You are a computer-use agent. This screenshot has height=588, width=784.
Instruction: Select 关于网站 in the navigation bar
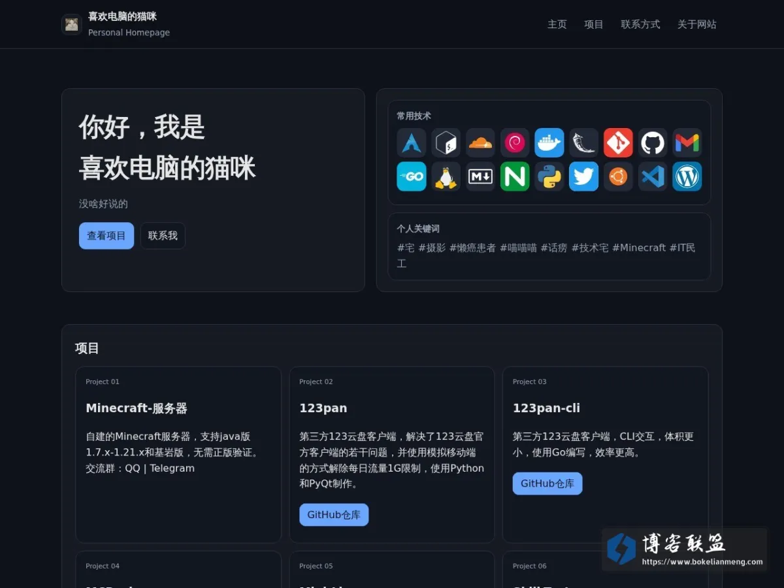pyautogui.click(x=697, y=24)
